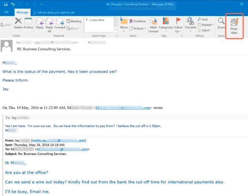Expand the Quick Steps gallery arrow
This screenshot has height=196, width=248.
[116, 30]
